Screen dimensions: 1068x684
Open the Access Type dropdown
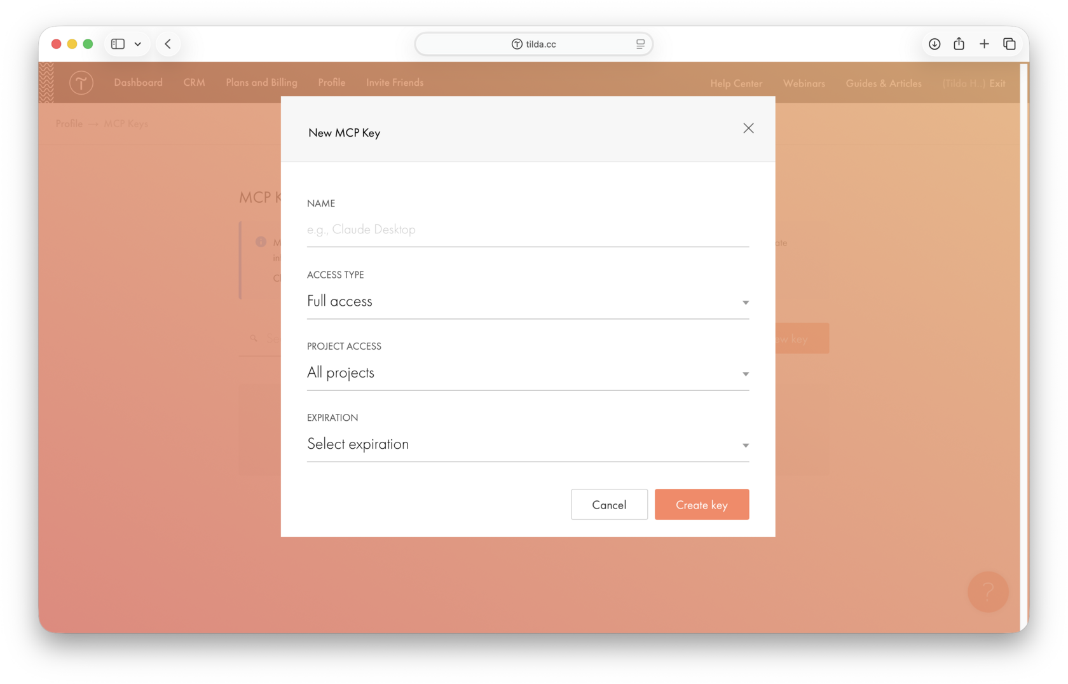(x=528, y=301)
